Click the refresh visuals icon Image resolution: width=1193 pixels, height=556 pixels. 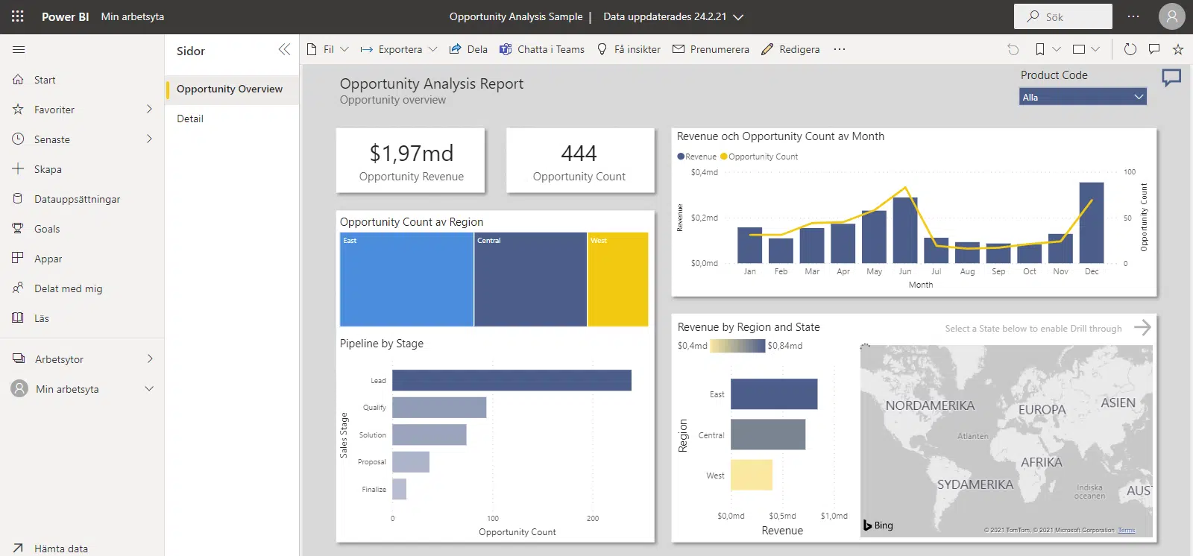1130,49
